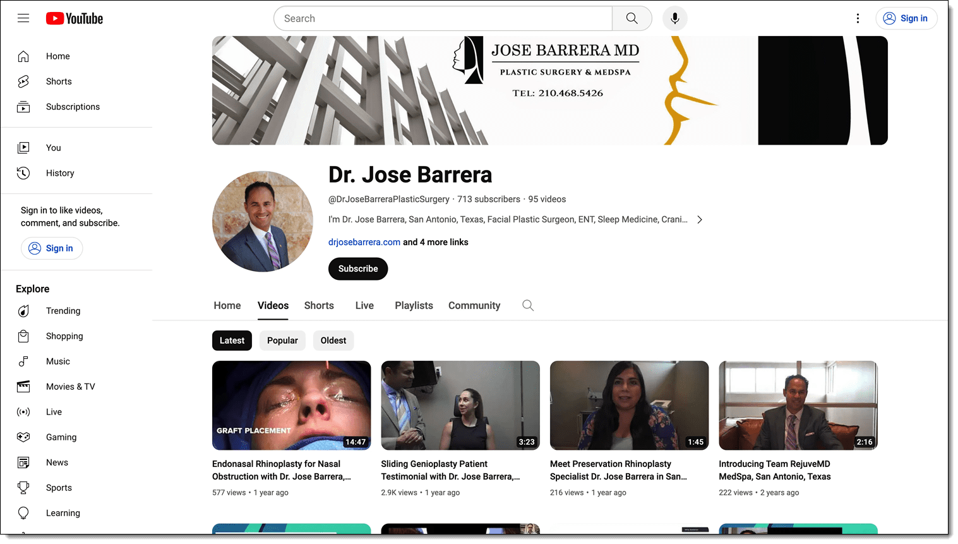Switch sorting to Oldest videos
Viewport: 958px width, 544px height.
[333, 340]
